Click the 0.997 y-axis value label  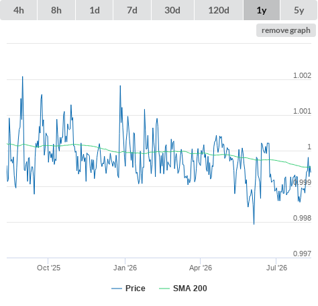coord(302,254)
